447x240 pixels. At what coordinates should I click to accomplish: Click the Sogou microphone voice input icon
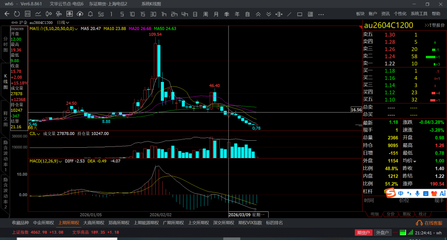click(x=417, y=193)
